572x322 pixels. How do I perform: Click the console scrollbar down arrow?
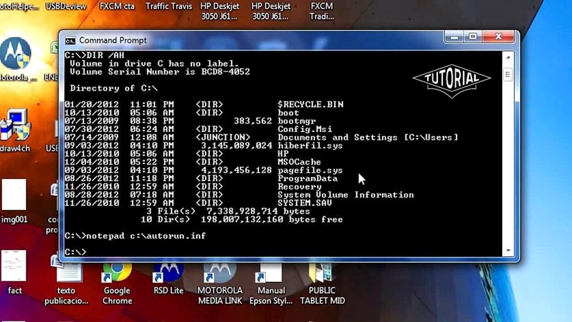coord(508,250)
